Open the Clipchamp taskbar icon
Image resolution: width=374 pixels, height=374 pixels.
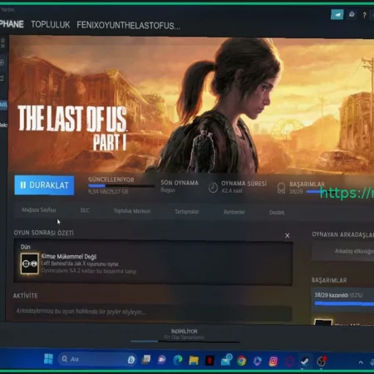tap(258, 361)
